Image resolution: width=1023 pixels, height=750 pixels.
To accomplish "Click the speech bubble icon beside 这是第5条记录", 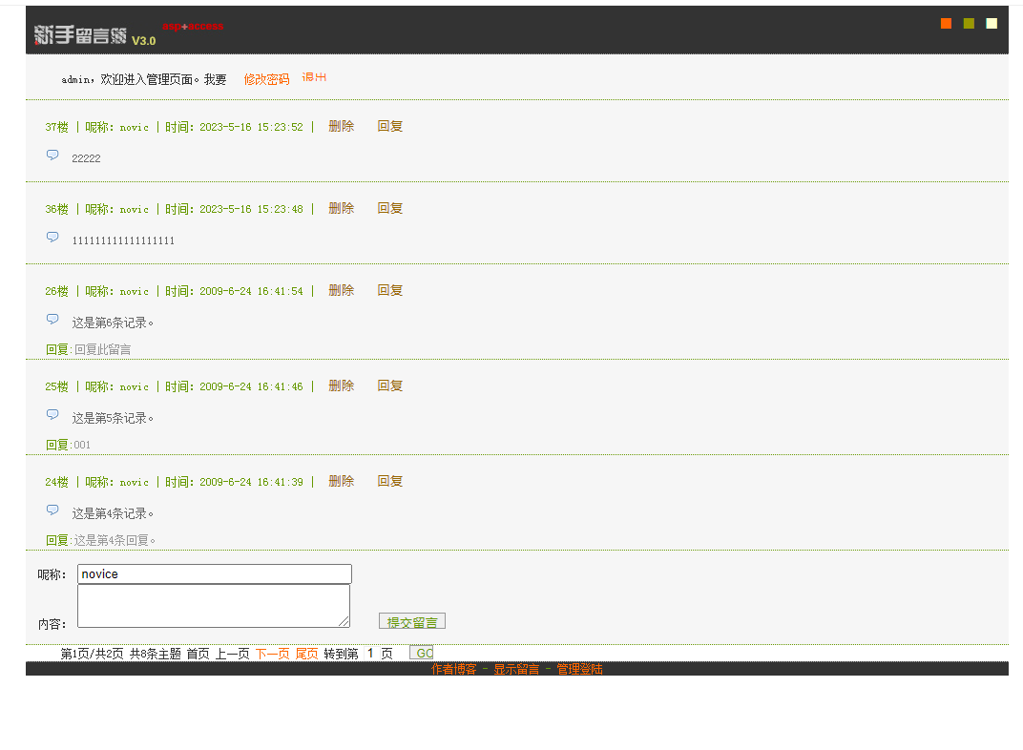I will (x=52, y=414).
